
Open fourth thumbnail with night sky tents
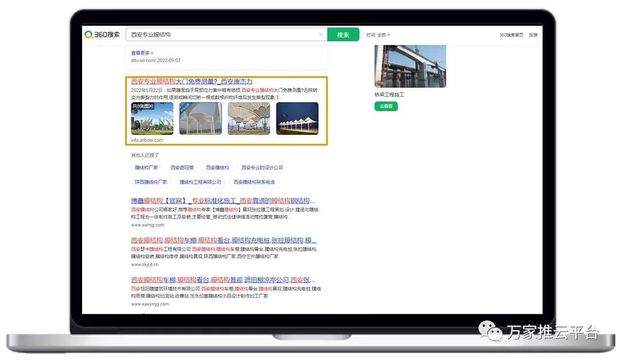point(297,118)
